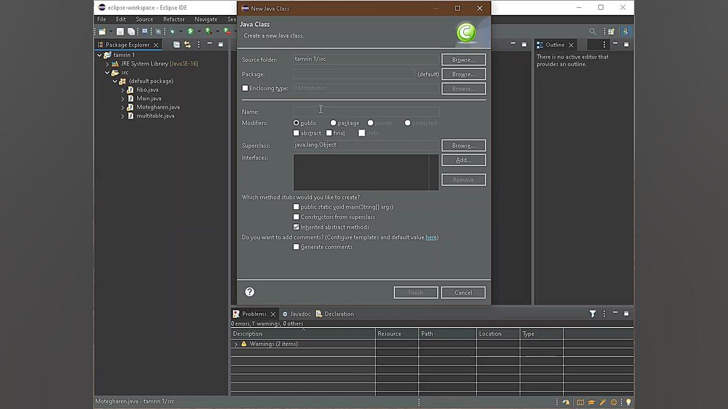Click Browse next to Superclass
The image size is (728, 409).
[x=463, y=145]
